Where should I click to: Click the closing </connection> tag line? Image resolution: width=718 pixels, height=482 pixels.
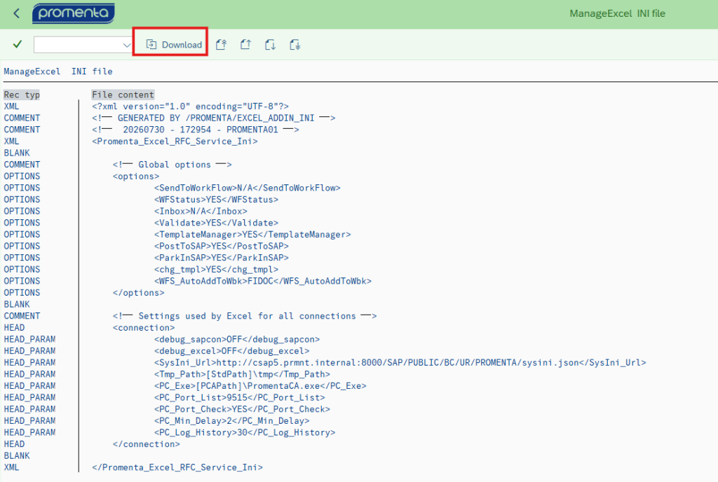point(146,444)
